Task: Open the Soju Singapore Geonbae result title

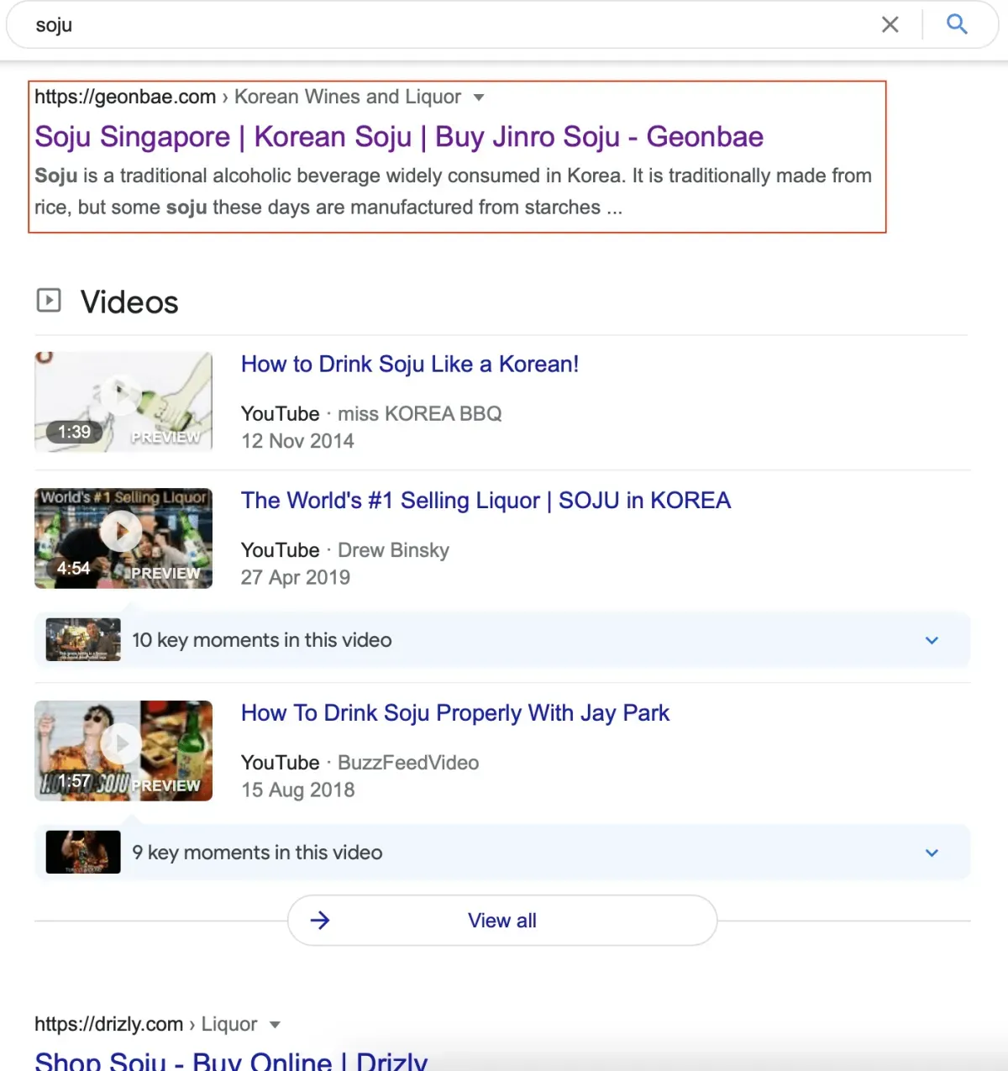Action: (x=399, y=137)
